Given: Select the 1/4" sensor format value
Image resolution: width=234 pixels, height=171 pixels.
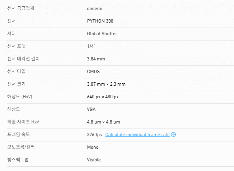Looking at the screenshot, I should coord(91,46).
